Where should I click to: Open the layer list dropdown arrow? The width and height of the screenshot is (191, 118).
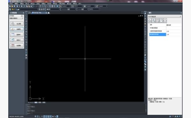click(x=38, y=9)
